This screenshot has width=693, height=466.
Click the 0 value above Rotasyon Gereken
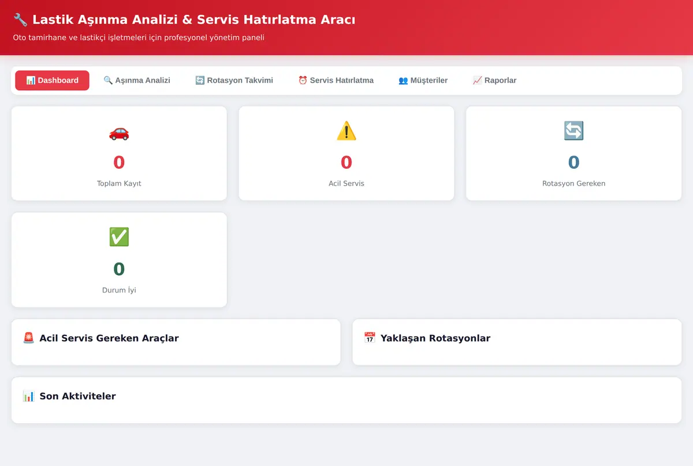pos(573,162)
